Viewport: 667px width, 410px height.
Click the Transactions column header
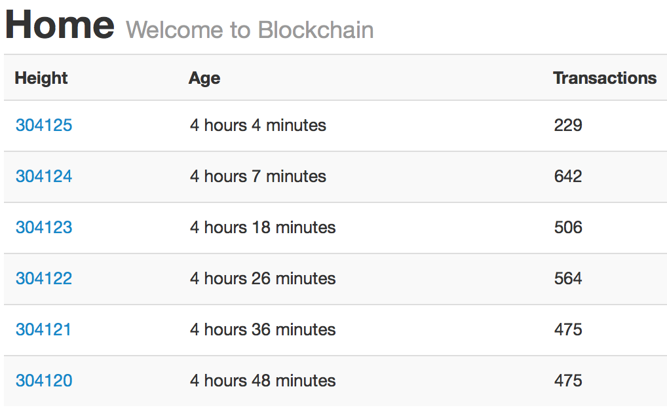click(604, 78)
